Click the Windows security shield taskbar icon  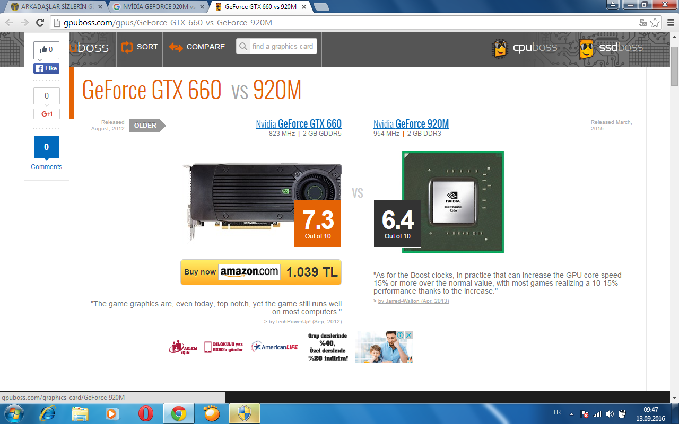[x=245, y=413]
